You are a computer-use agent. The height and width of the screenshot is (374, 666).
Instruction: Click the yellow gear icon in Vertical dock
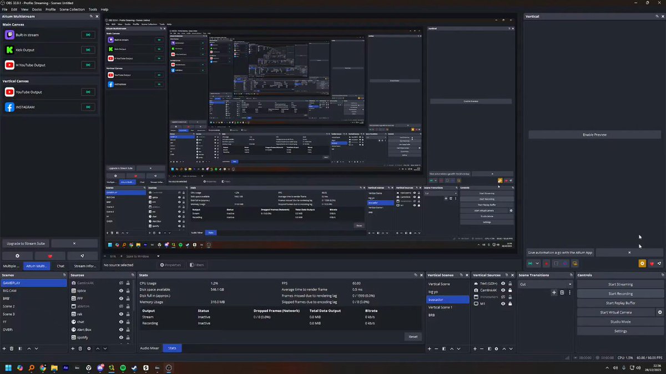pos(642,264)
